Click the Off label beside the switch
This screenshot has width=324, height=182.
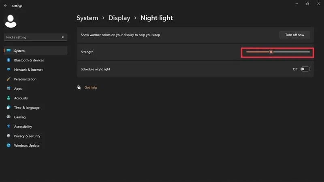pos(295,69)
